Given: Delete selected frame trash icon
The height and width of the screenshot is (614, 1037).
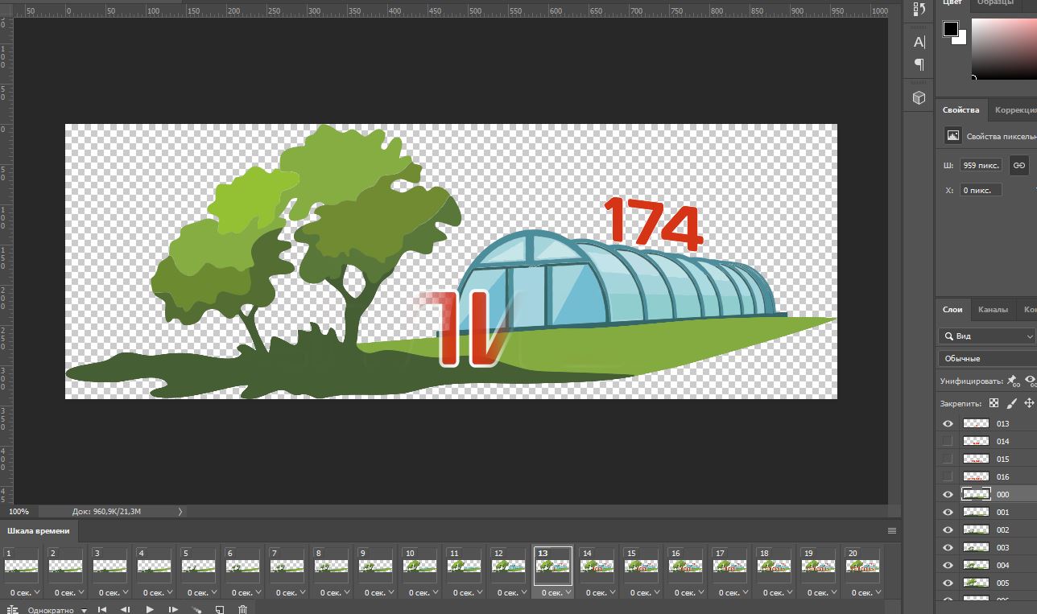Looking at the screenshot, I should (242, 610).
